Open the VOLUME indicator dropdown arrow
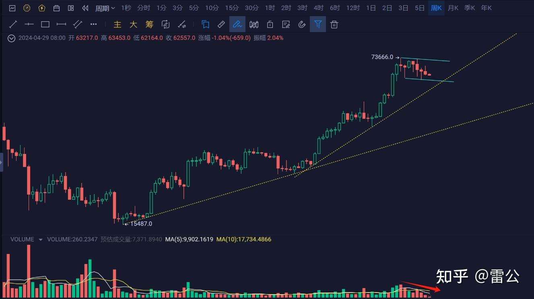 40,240
